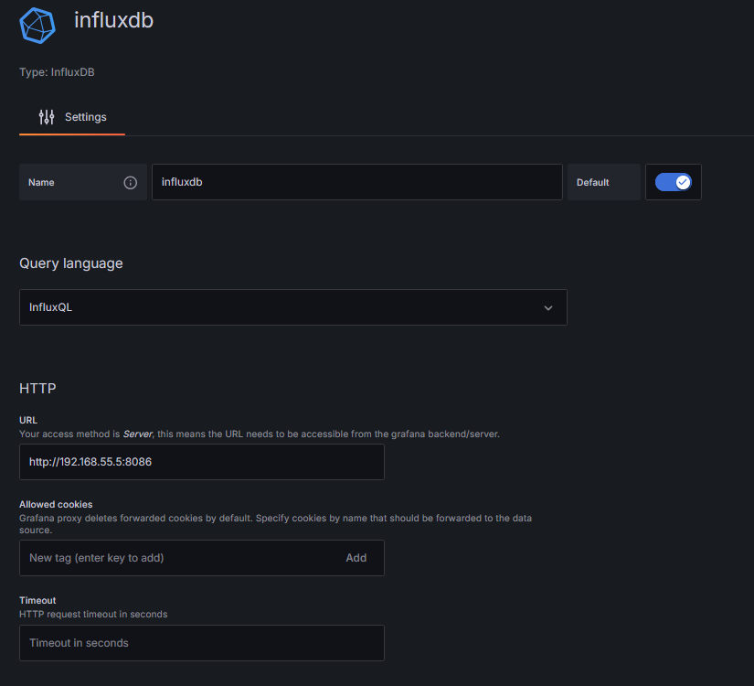Click the HTTP section heading

coord(37,389)
